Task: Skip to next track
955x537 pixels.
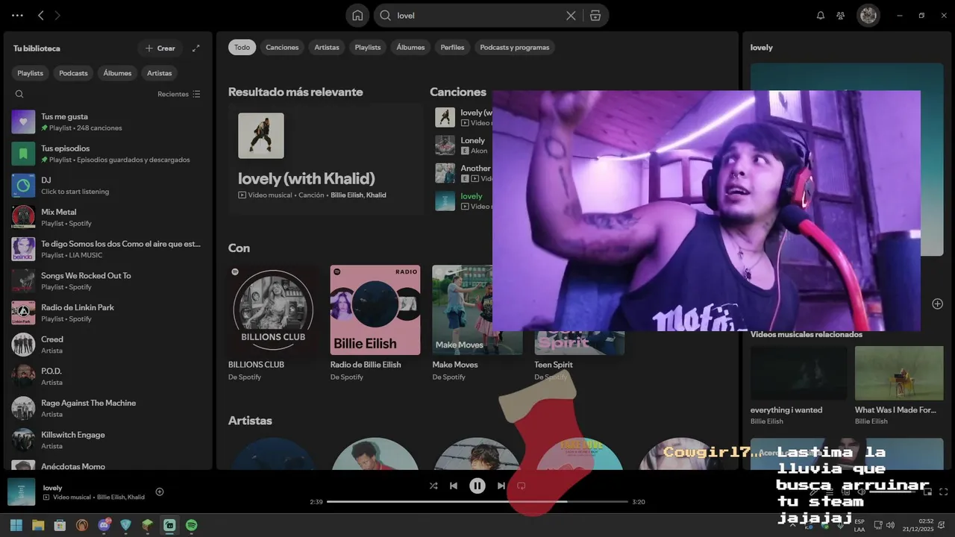Action: (x=501, y=486)
